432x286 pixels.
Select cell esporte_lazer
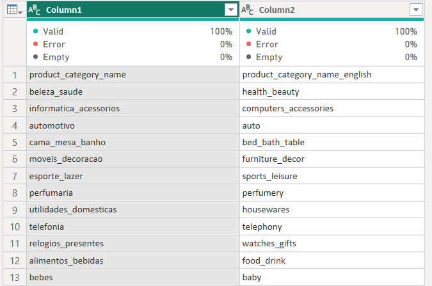pyautogui.click(x=132, y=176)
